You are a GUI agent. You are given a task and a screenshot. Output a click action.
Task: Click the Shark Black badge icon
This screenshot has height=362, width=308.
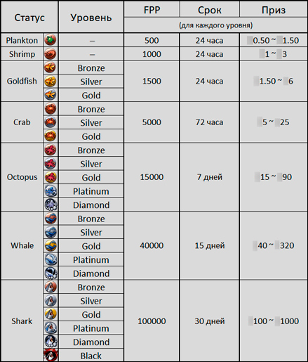51,355
